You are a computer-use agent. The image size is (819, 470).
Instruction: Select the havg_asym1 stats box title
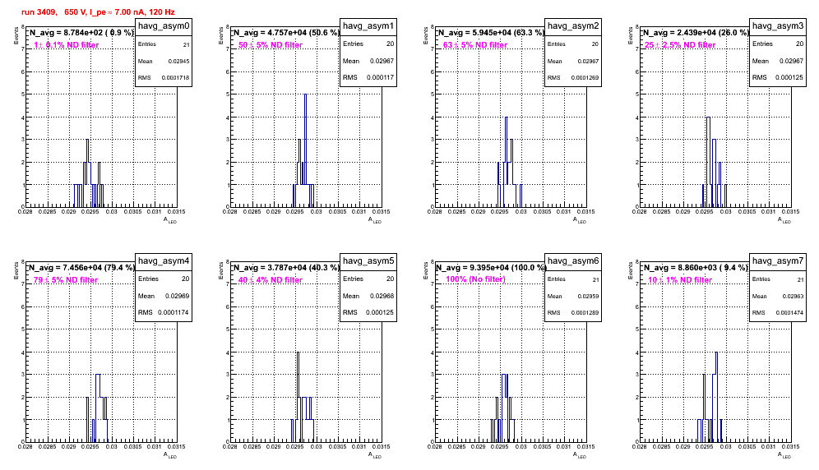368,26
